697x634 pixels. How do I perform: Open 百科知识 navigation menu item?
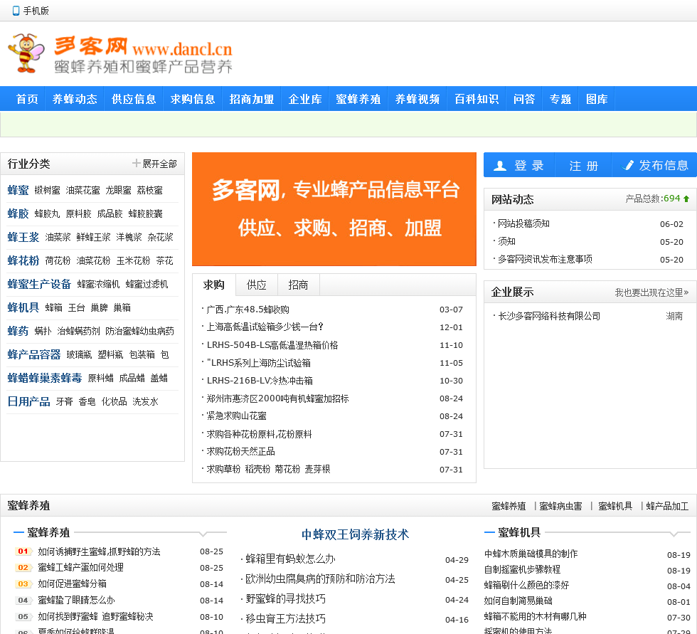click(x=477, y=99)
